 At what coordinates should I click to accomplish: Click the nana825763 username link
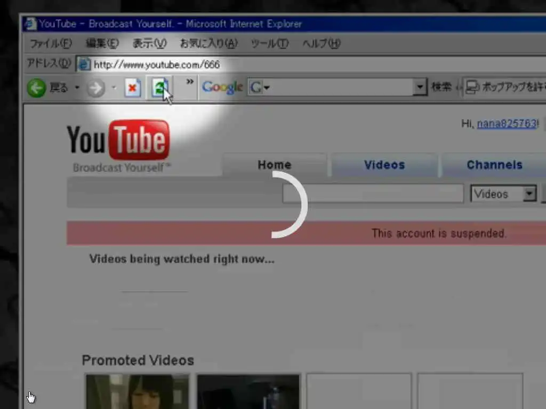coord(507,124)
